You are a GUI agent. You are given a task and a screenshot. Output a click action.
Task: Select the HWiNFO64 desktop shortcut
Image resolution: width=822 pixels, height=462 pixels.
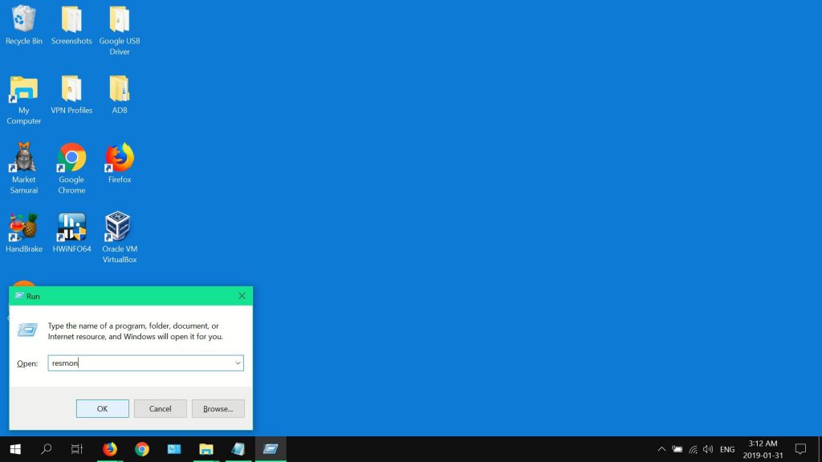71,233
